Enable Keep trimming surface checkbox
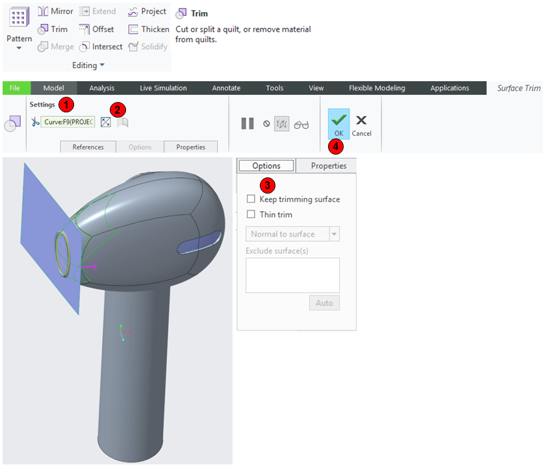The height and width of the screenshot is (467, 543). pyautogui.click(x=251, y=199)
